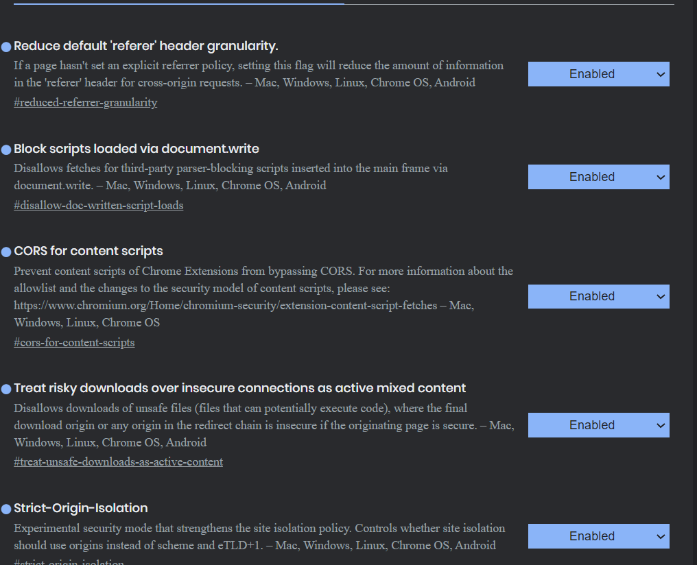Click blue dot beside Reduce default 'referer' header
The width and height of the screenshot is (697, 565).
6,47
